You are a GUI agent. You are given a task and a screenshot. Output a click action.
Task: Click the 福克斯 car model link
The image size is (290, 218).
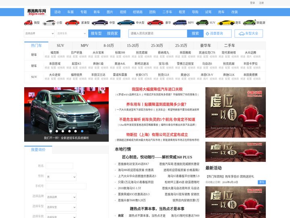coord(55,52)
